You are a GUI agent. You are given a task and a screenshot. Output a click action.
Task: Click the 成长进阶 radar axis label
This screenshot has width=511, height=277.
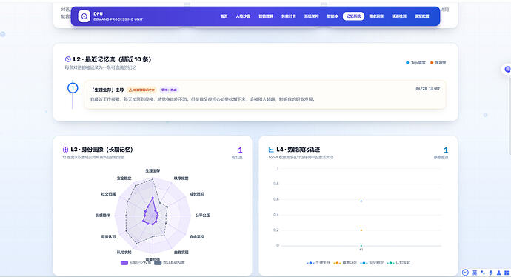point(196,194)
